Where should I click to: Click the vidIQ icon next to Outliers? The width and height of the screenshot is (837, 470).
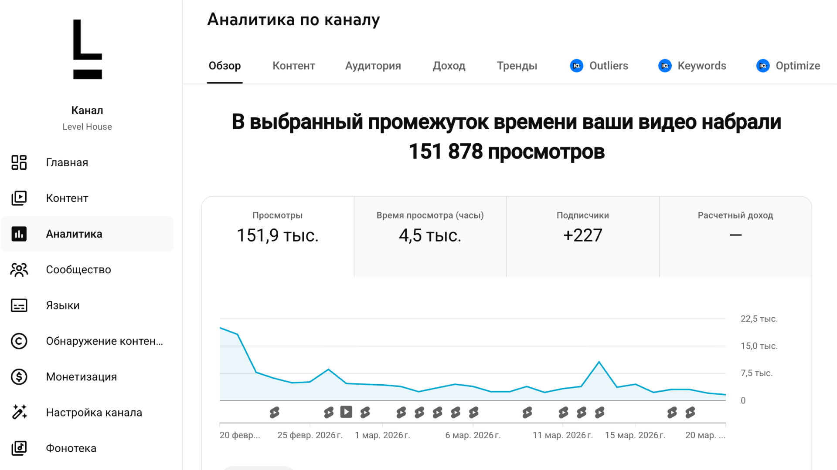pyautogui.click(x=576, y=66)
